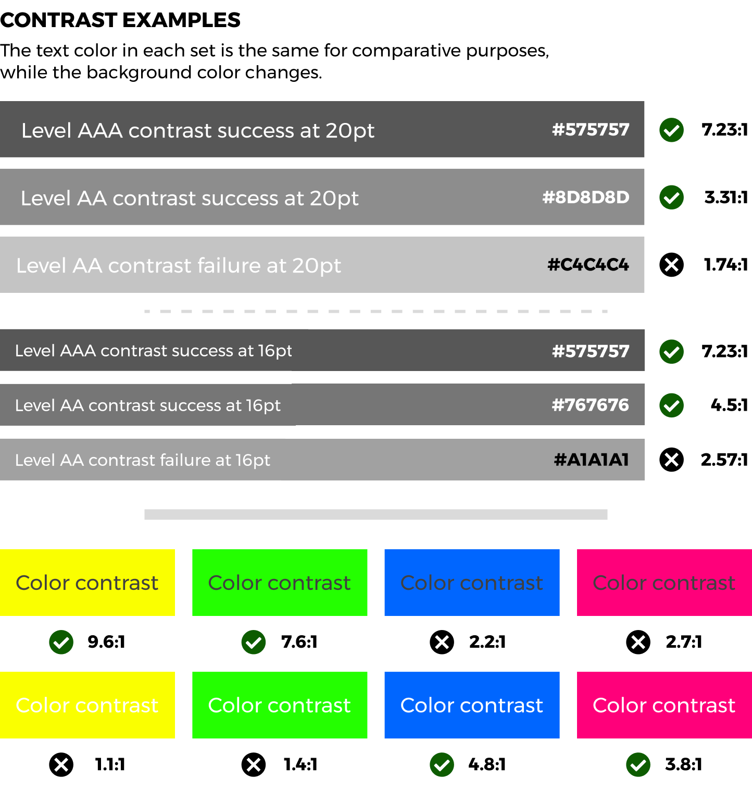Select the yellow swatch with dark text
752x790 pixels.
[87, 583]
